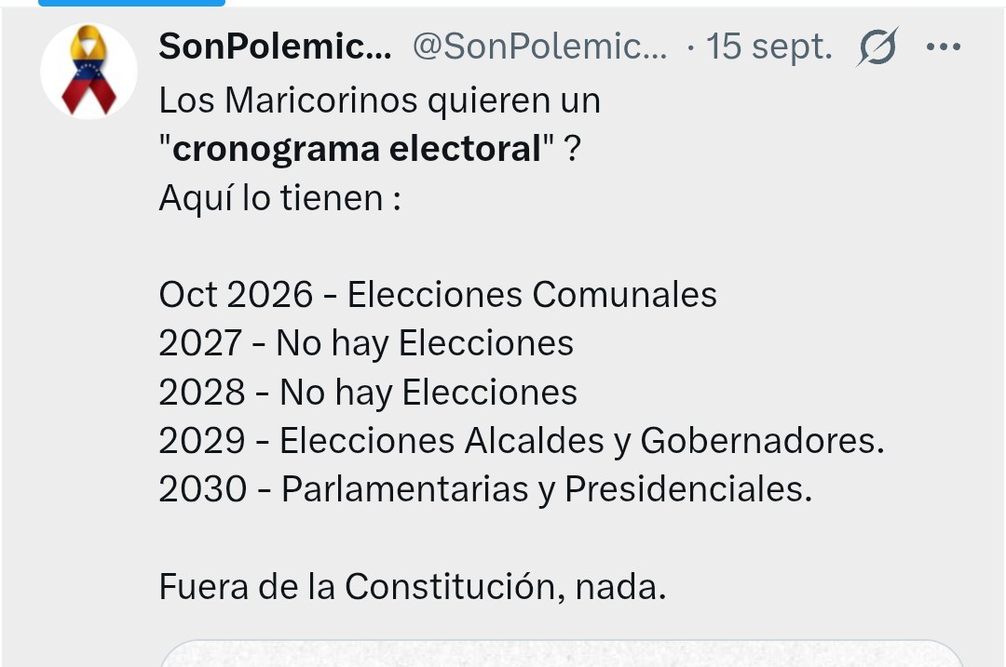Open the SonPolemic display name profile
This screenshot has height=667, width=1006.
[275, 47]
